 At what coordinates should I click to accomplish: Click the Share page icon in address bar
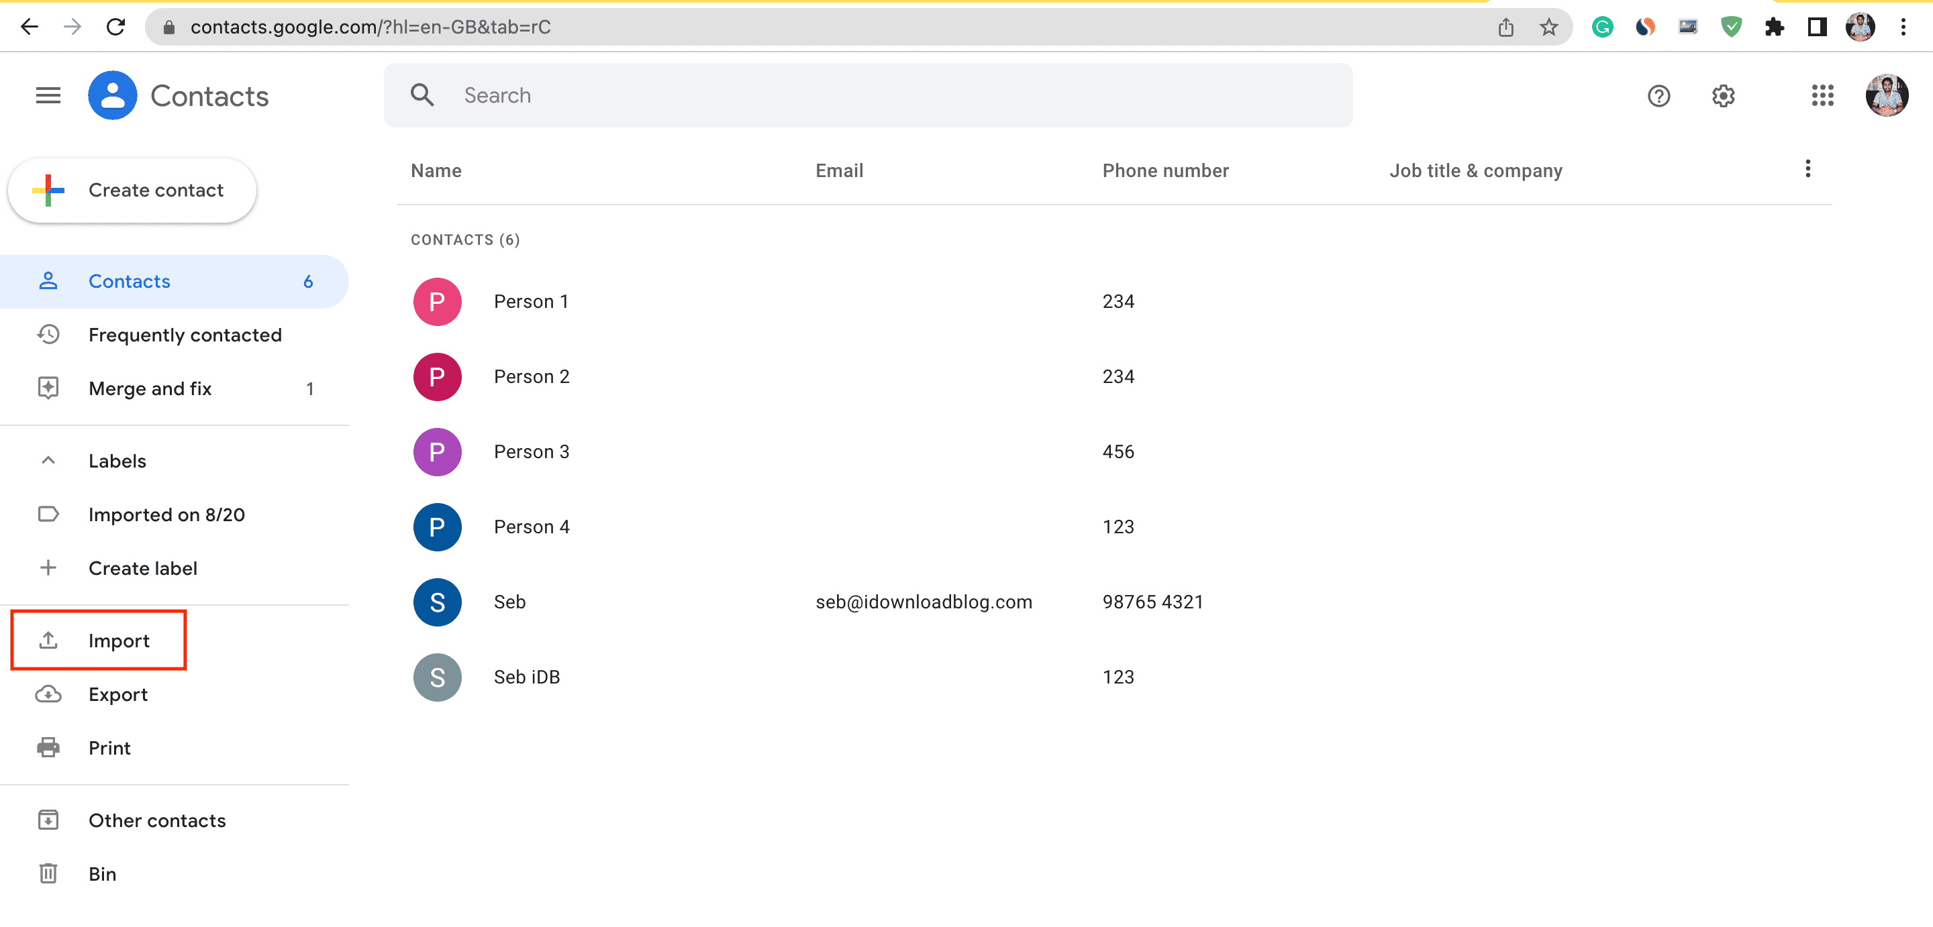tap(1505, 27)
